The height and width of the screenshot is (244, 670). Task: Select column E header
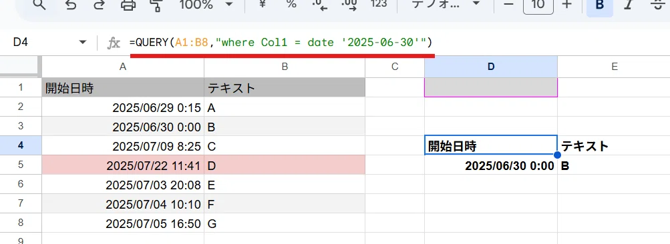pos(614,67)
